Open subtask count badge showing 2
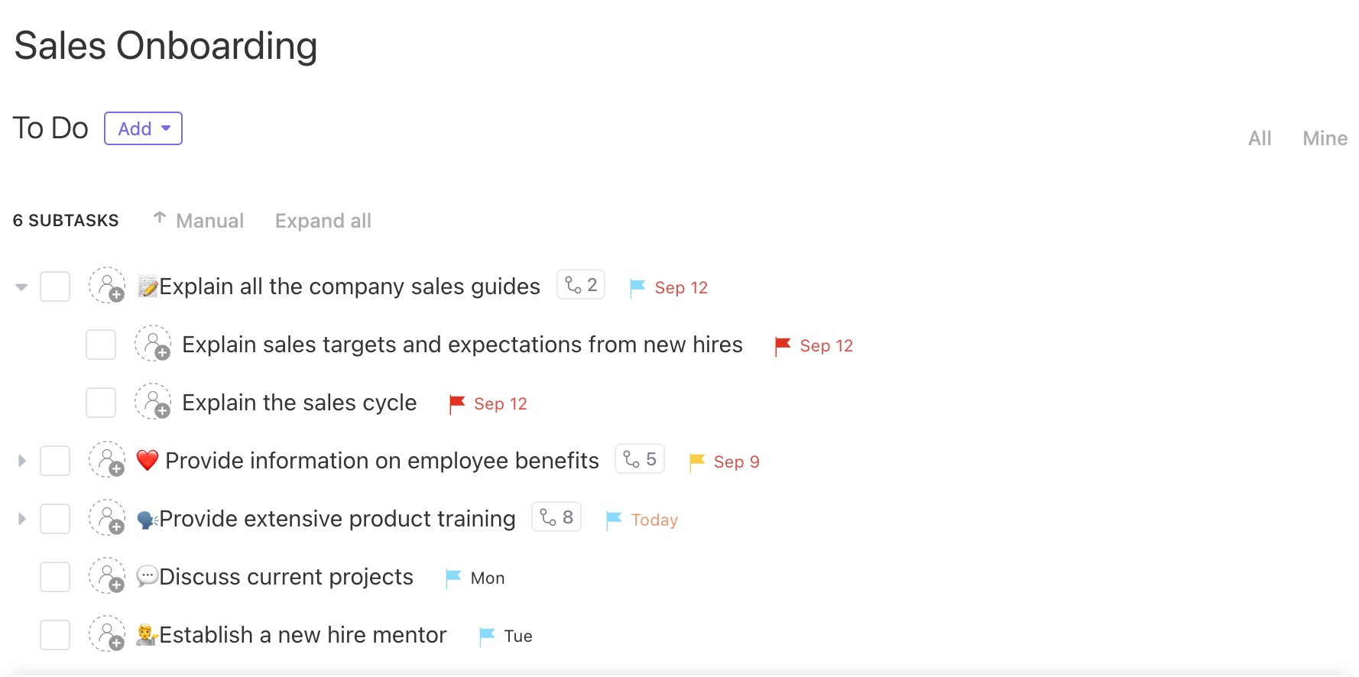This screenshot has width=1359, height=677. point(581,286)
